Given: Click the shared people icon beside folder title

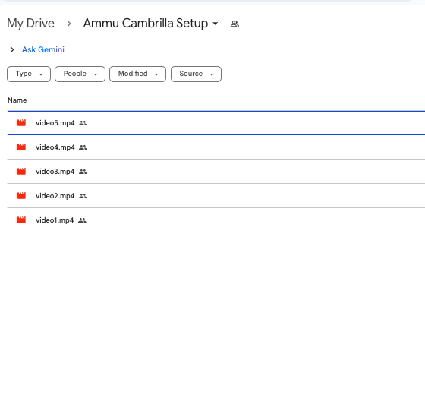Looking at the screenshot, I should (x=235, y=24).
